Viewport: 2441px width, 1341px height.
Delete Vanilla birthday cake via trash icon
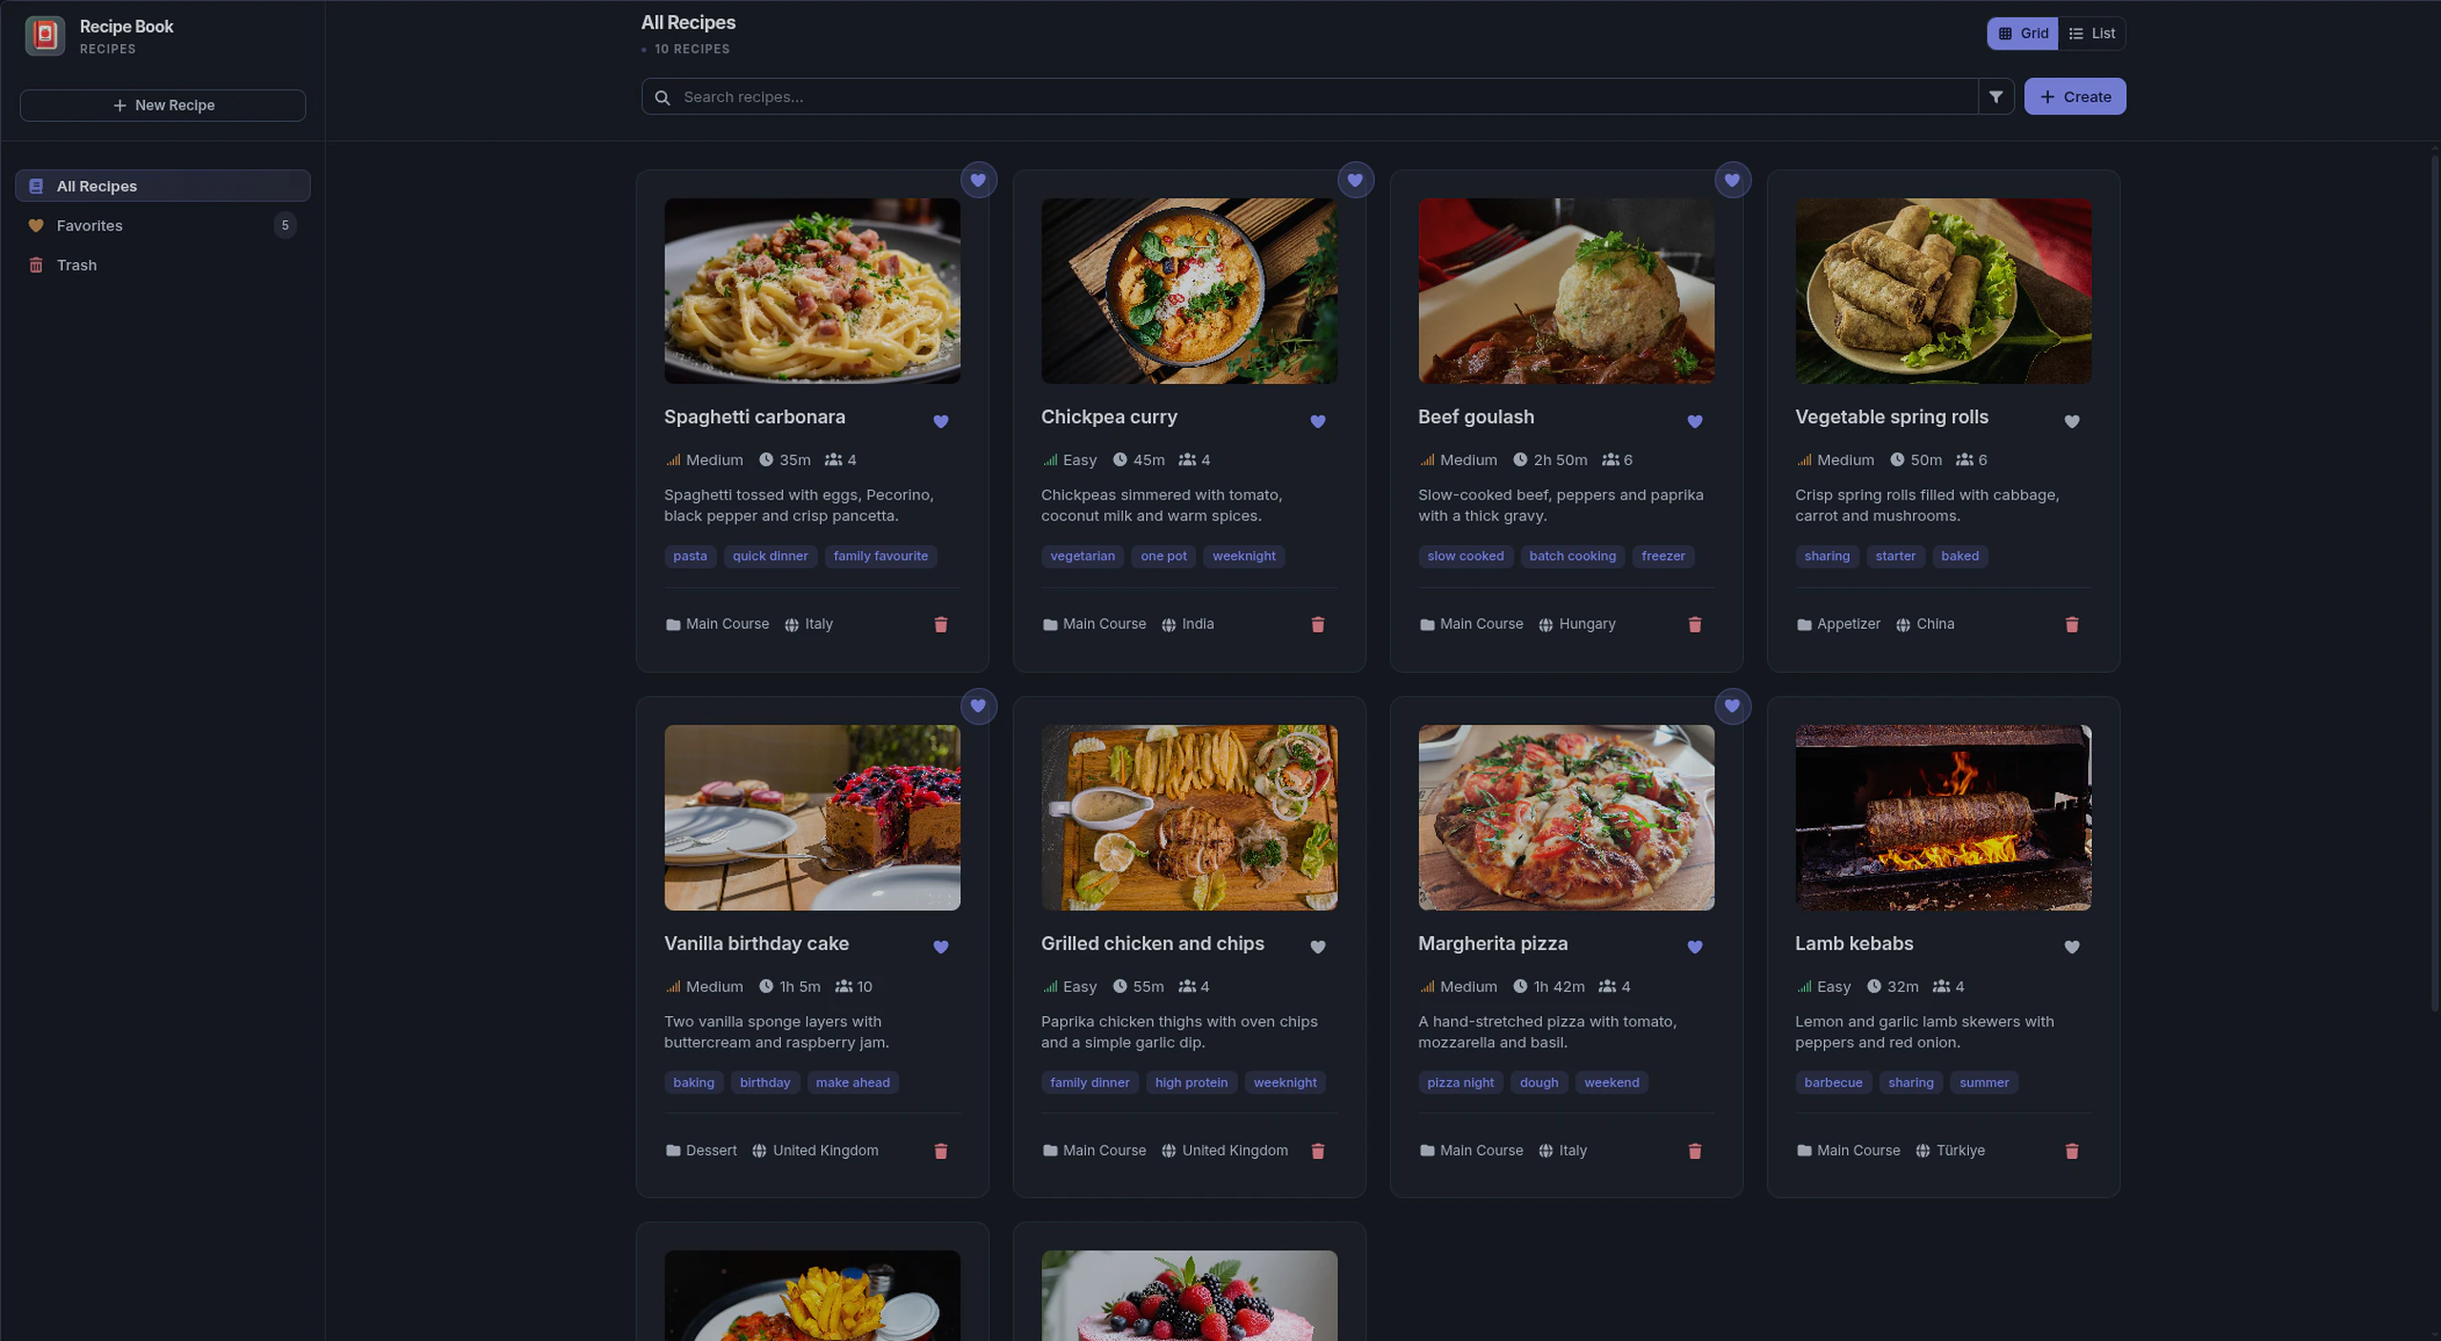[941, 1150]
